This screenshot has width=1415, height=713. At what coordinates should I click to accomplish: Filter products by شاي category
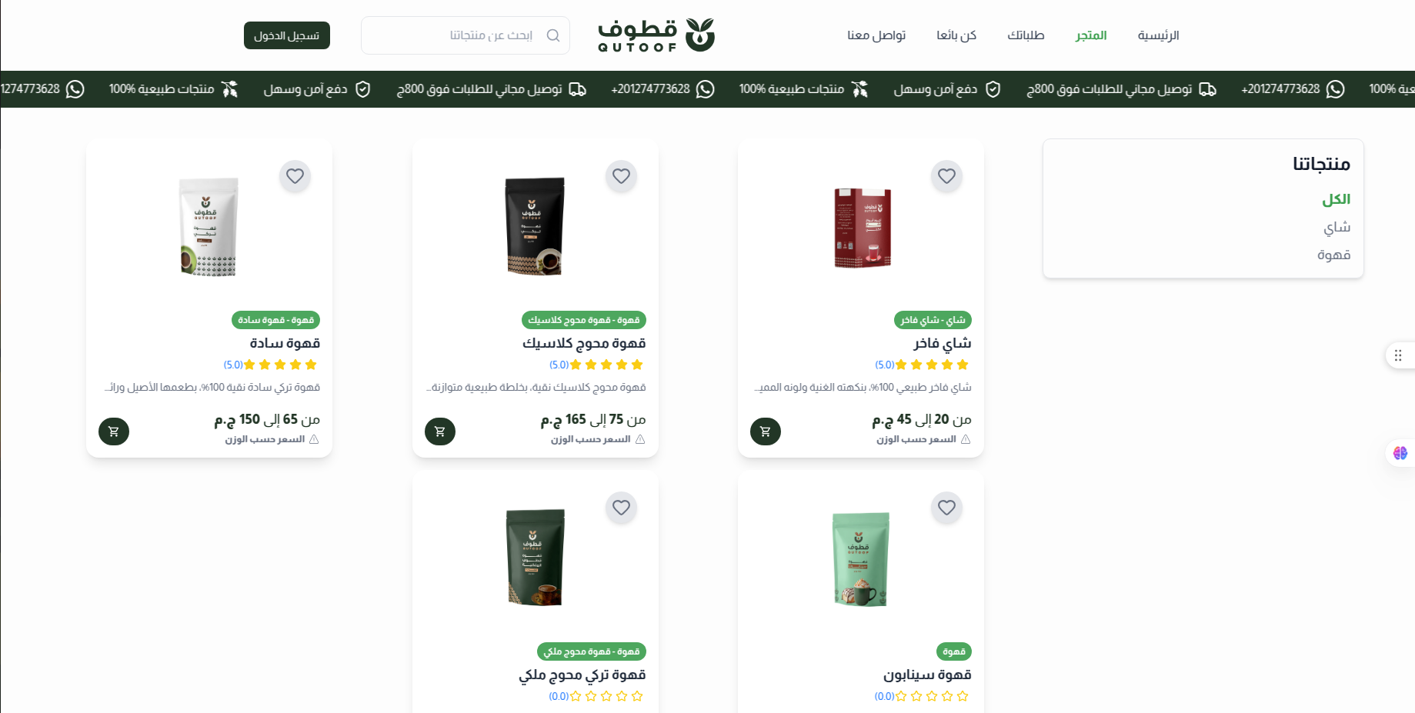pos(1337,227)
